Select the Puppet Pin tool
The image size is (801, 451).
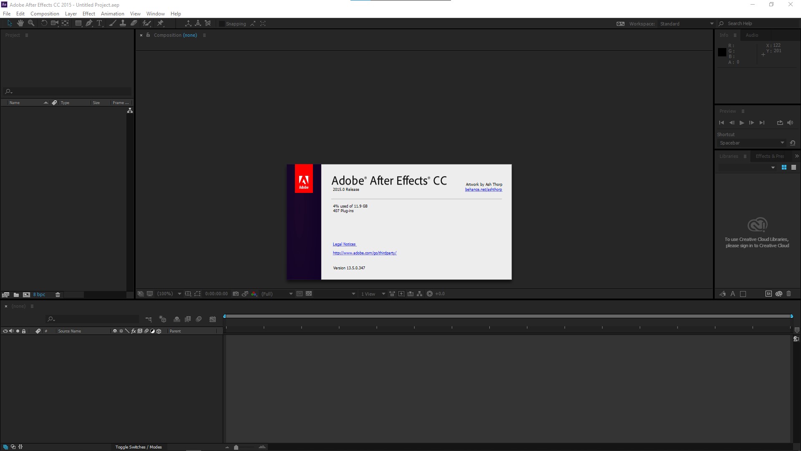tap(160, 23)
